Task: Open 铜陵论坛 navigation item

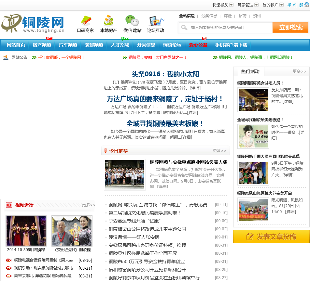Action: coord(172,45)
